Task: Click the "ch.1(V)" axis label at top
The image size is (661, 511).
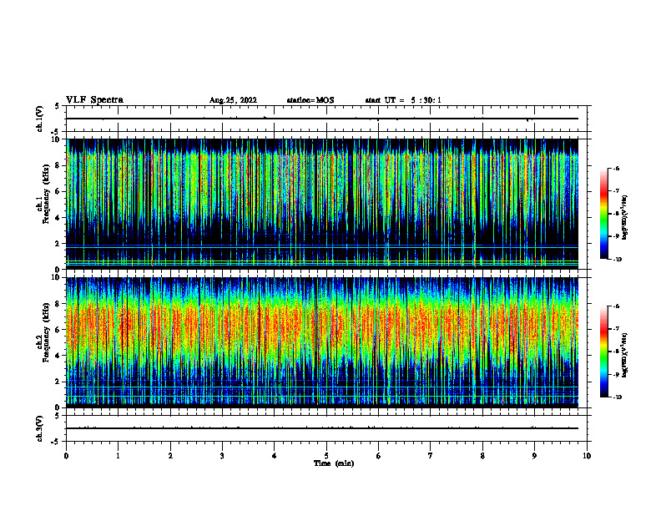Action: pos(40,119)
